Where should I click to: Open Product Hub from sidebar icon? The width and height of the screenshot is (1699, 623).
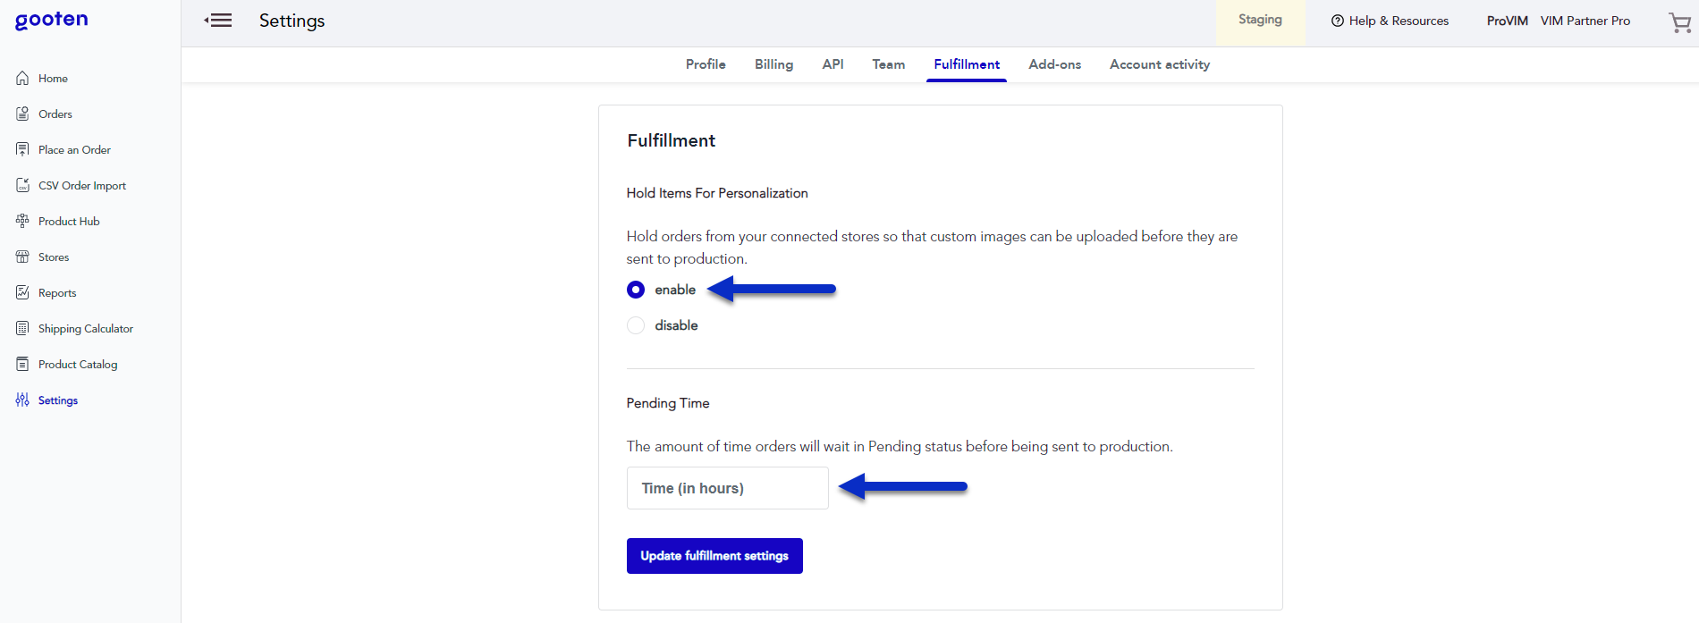22,222
